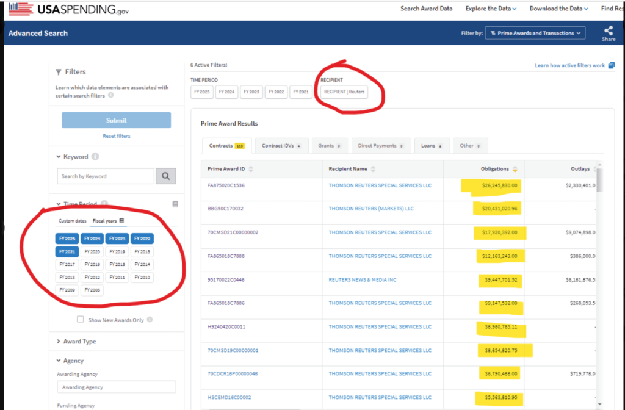This screenshot has width=625, height=410.
Task: Focus the Awarding Agency input field
Action: [117, 387]
